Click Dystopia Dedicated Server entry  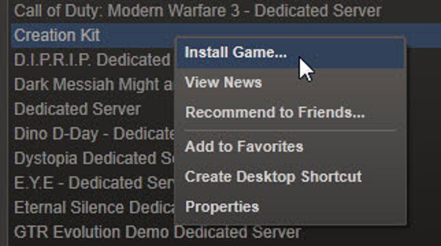(x=94, y=158)
